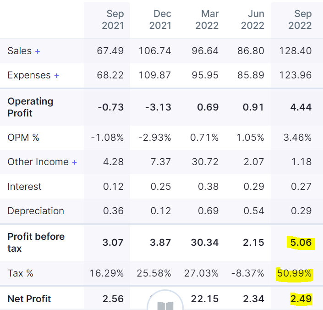Click the Interest row label

point(24,187)
